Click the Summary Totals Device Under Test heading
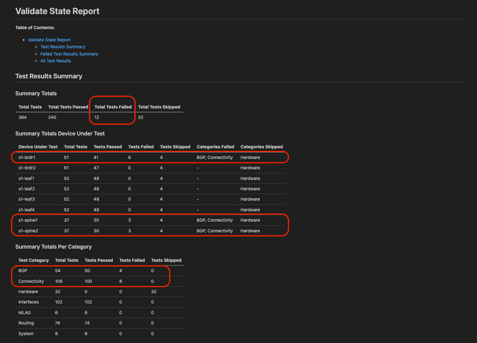 [x=60, y=134]
